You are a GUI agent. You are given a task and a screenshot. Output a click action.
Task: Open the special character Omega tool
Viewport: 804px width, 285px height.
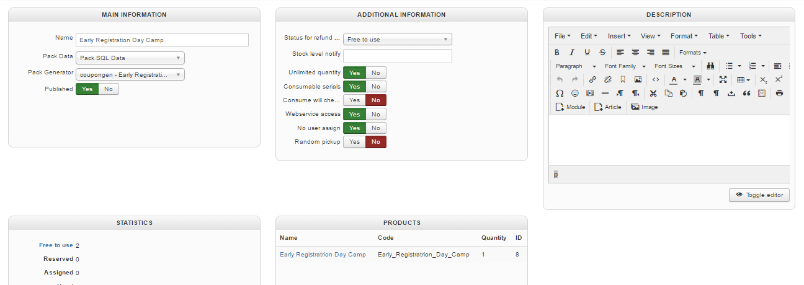point(560,94)
